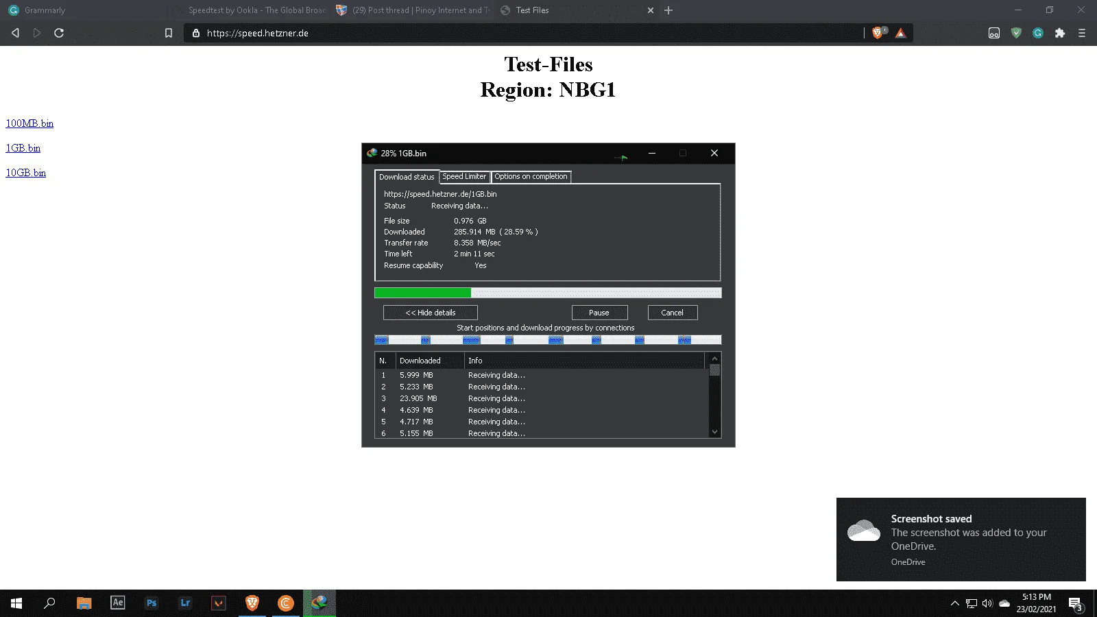The height and width of the screenshot is (617, 1097).
Task: Reload the speed.hetzner.de page
Action: 59,33
